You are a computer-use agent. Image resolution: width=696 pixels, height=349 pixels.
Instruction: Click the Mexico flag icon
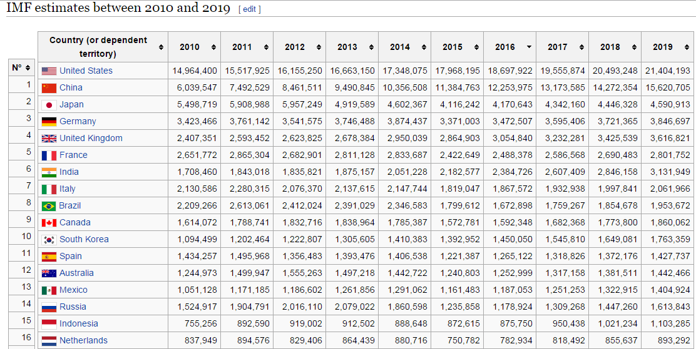point(49,290)
